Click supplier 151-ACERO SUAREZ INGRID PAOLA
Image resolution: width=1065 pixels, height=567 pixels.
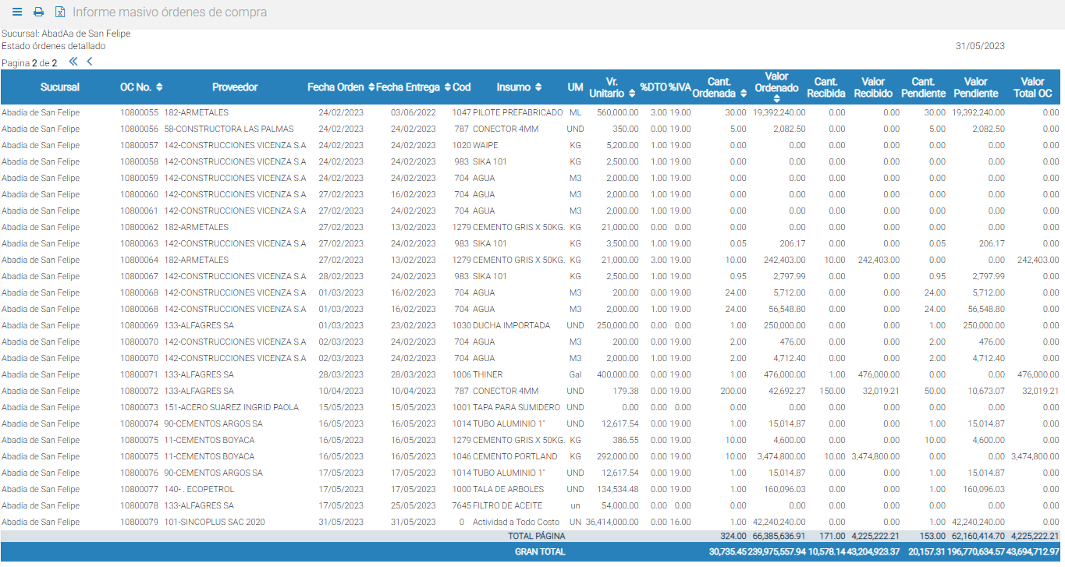pos(231,407)
